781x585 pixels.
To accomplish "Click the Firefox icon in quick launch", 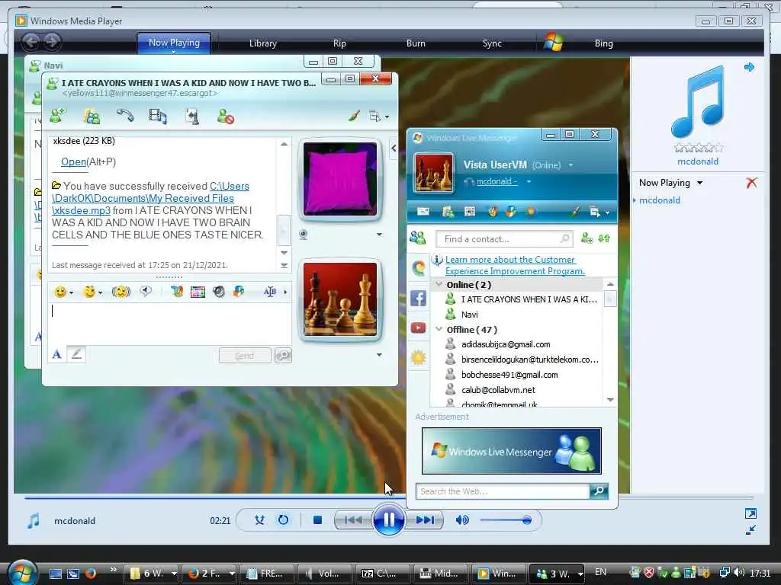I will click(91, 573).
